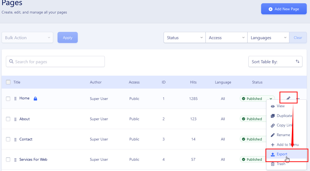Viewport: 310px width, 171px height.
Task: Grab the drag handle beside About
Action: (15, 119)
